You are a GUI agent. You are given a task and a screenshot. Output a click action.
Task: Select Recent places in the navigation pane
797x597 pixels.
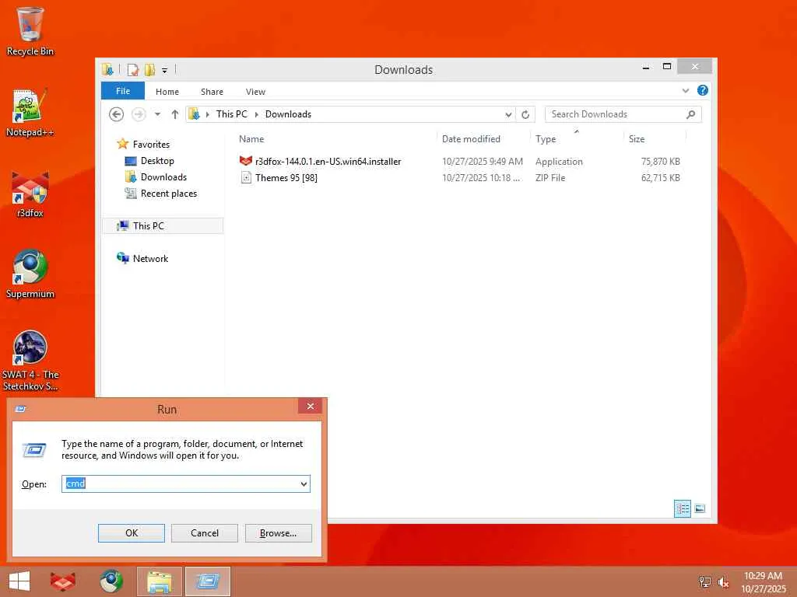coord(169,194)
